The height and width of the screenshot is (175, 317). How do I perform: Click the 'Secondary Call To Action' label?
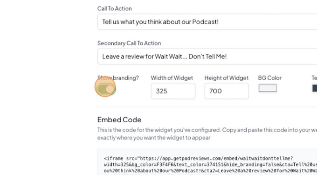pos(129,43)
